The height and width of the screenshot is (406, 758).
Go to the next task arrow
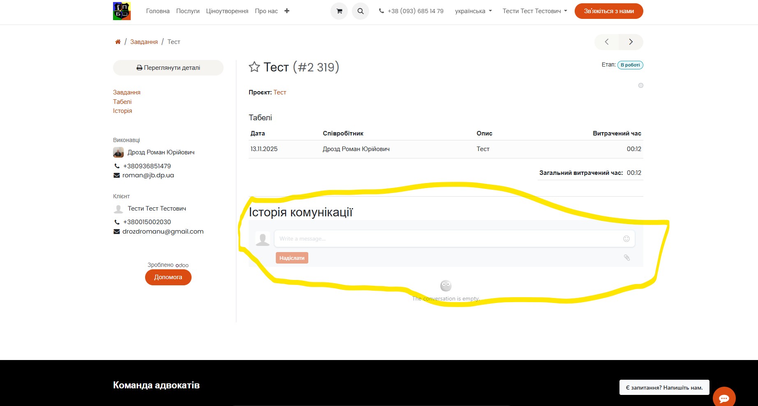coord(631,42)
